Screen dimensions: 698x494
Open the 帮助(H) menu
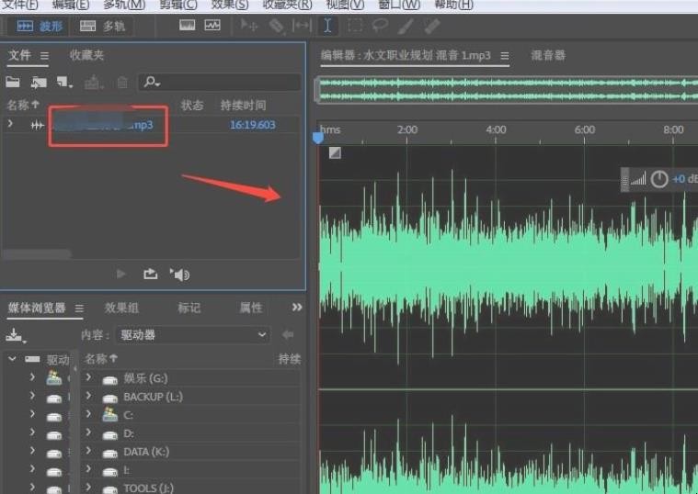[453, 5]
